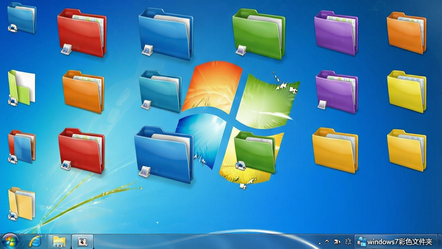Open the green folder in the top row
The height and width of the screenshot is (249, 442).
point(259,34)
